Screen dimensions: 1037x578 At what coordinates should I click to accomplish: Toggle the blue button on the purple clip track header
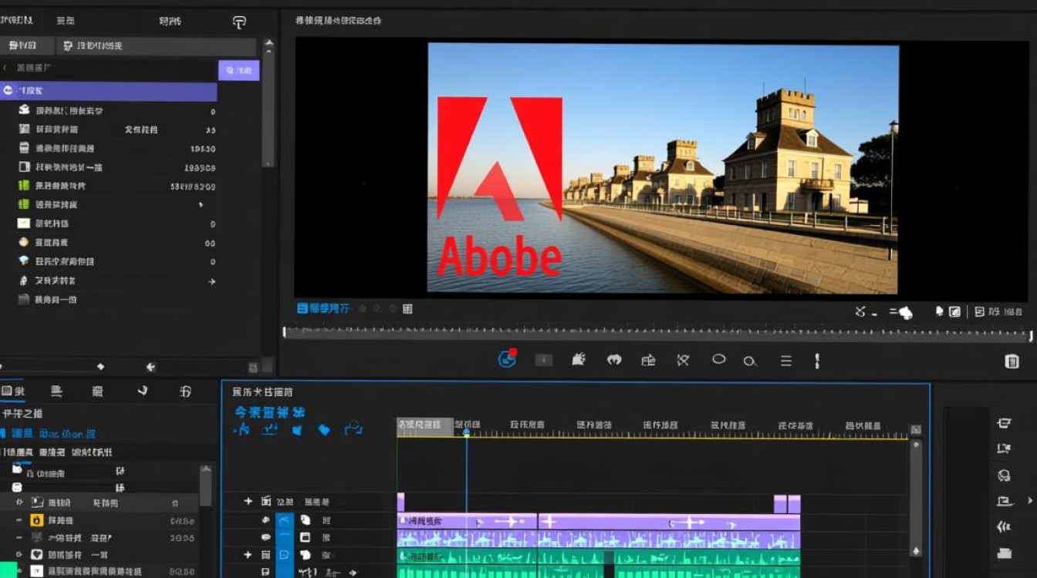click(x=285, y=520)
